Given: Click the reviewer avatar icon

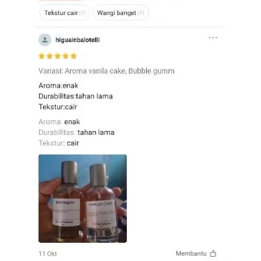Looking at the screenshot, I should click(45, 40).
